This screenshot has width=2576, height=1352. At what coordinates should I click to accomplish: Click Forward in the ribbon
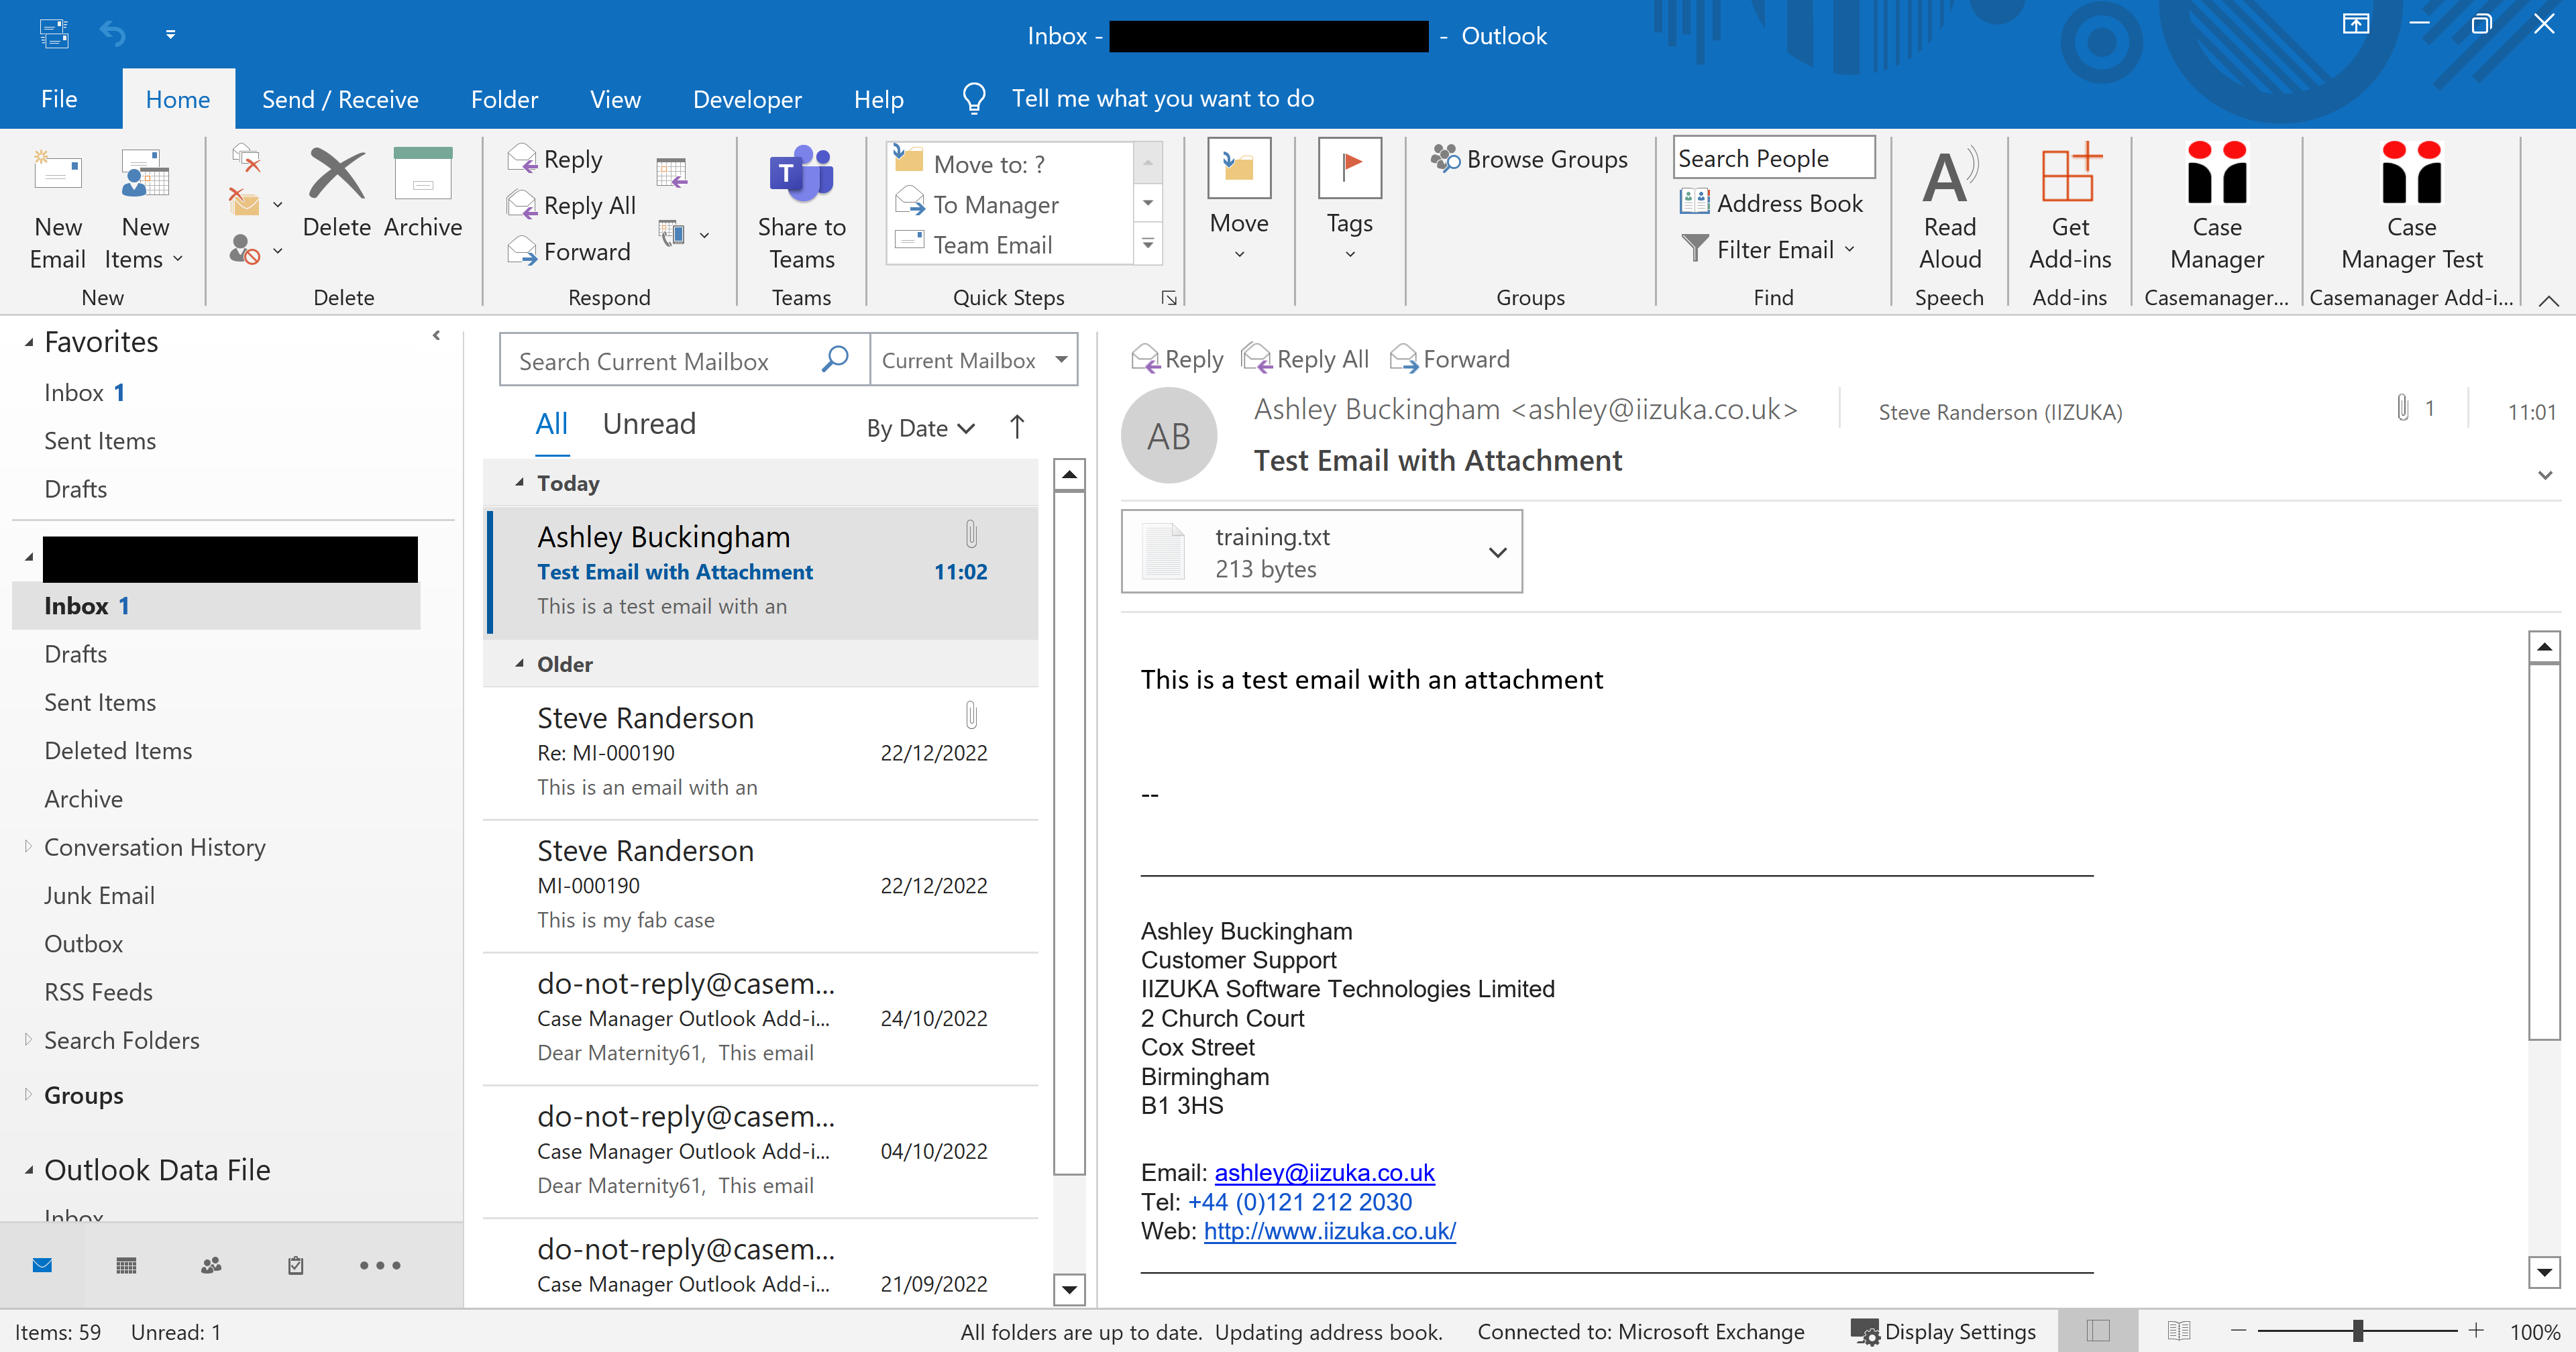point(569,251)
